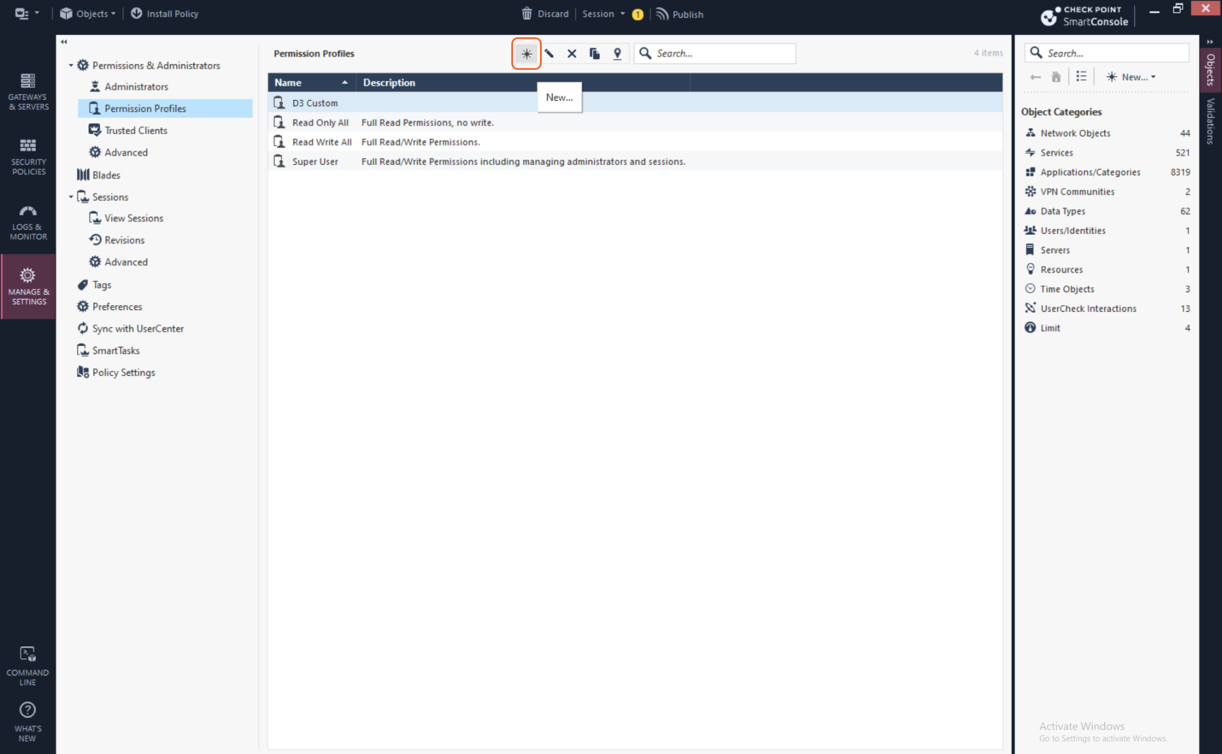Click the delete X icon in the toolbar
The height and width of the screenshot is (754, 1222).
[572, 53]
